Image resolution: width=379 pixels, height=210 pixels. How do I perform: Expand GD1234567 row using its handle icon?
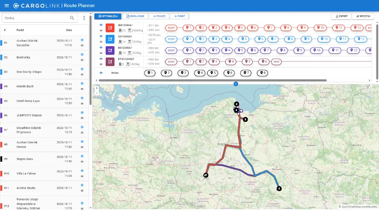tap(101, 42)
